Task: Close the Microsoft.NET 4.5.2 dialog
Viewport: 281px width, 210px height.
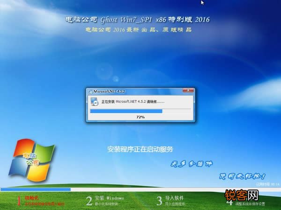Action: point(188,91)
